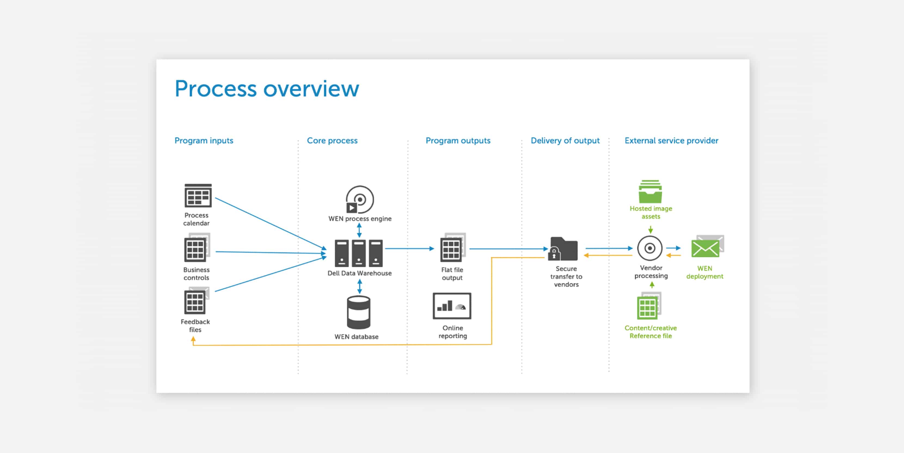Click the green Hosted image assets icon
The width and height of the screenshot is (904, 453).
point(650,192)
